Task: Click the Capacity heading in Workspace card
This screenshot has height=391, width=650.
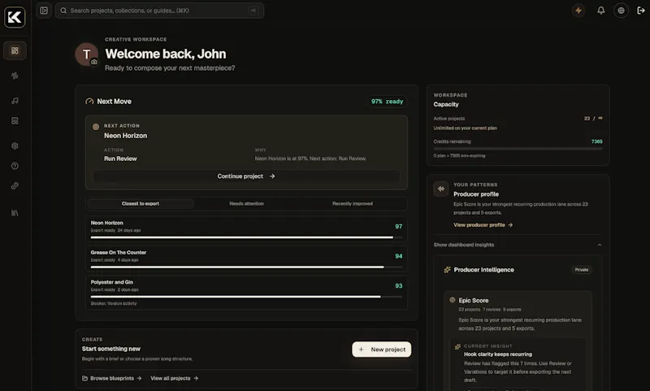Action: pyautogui.click(x=446, y=104)
